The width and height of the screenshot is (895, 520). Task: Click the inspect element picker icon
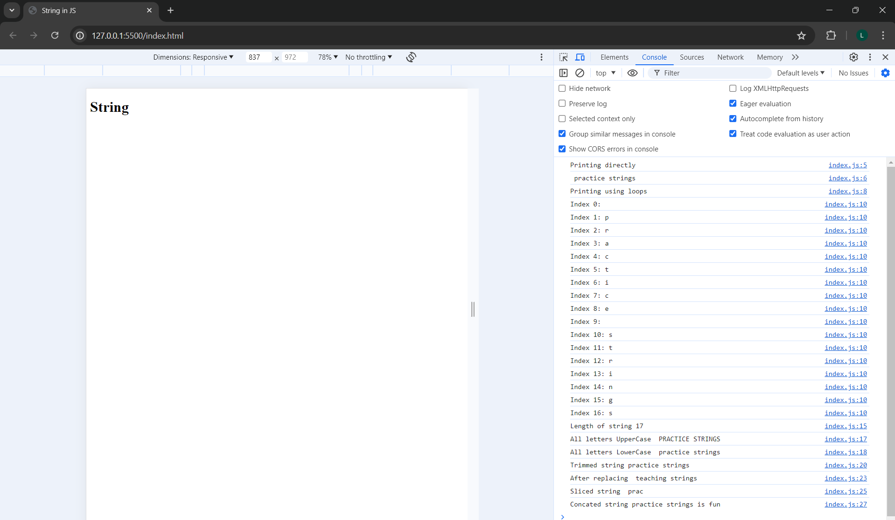coord(564,57)
